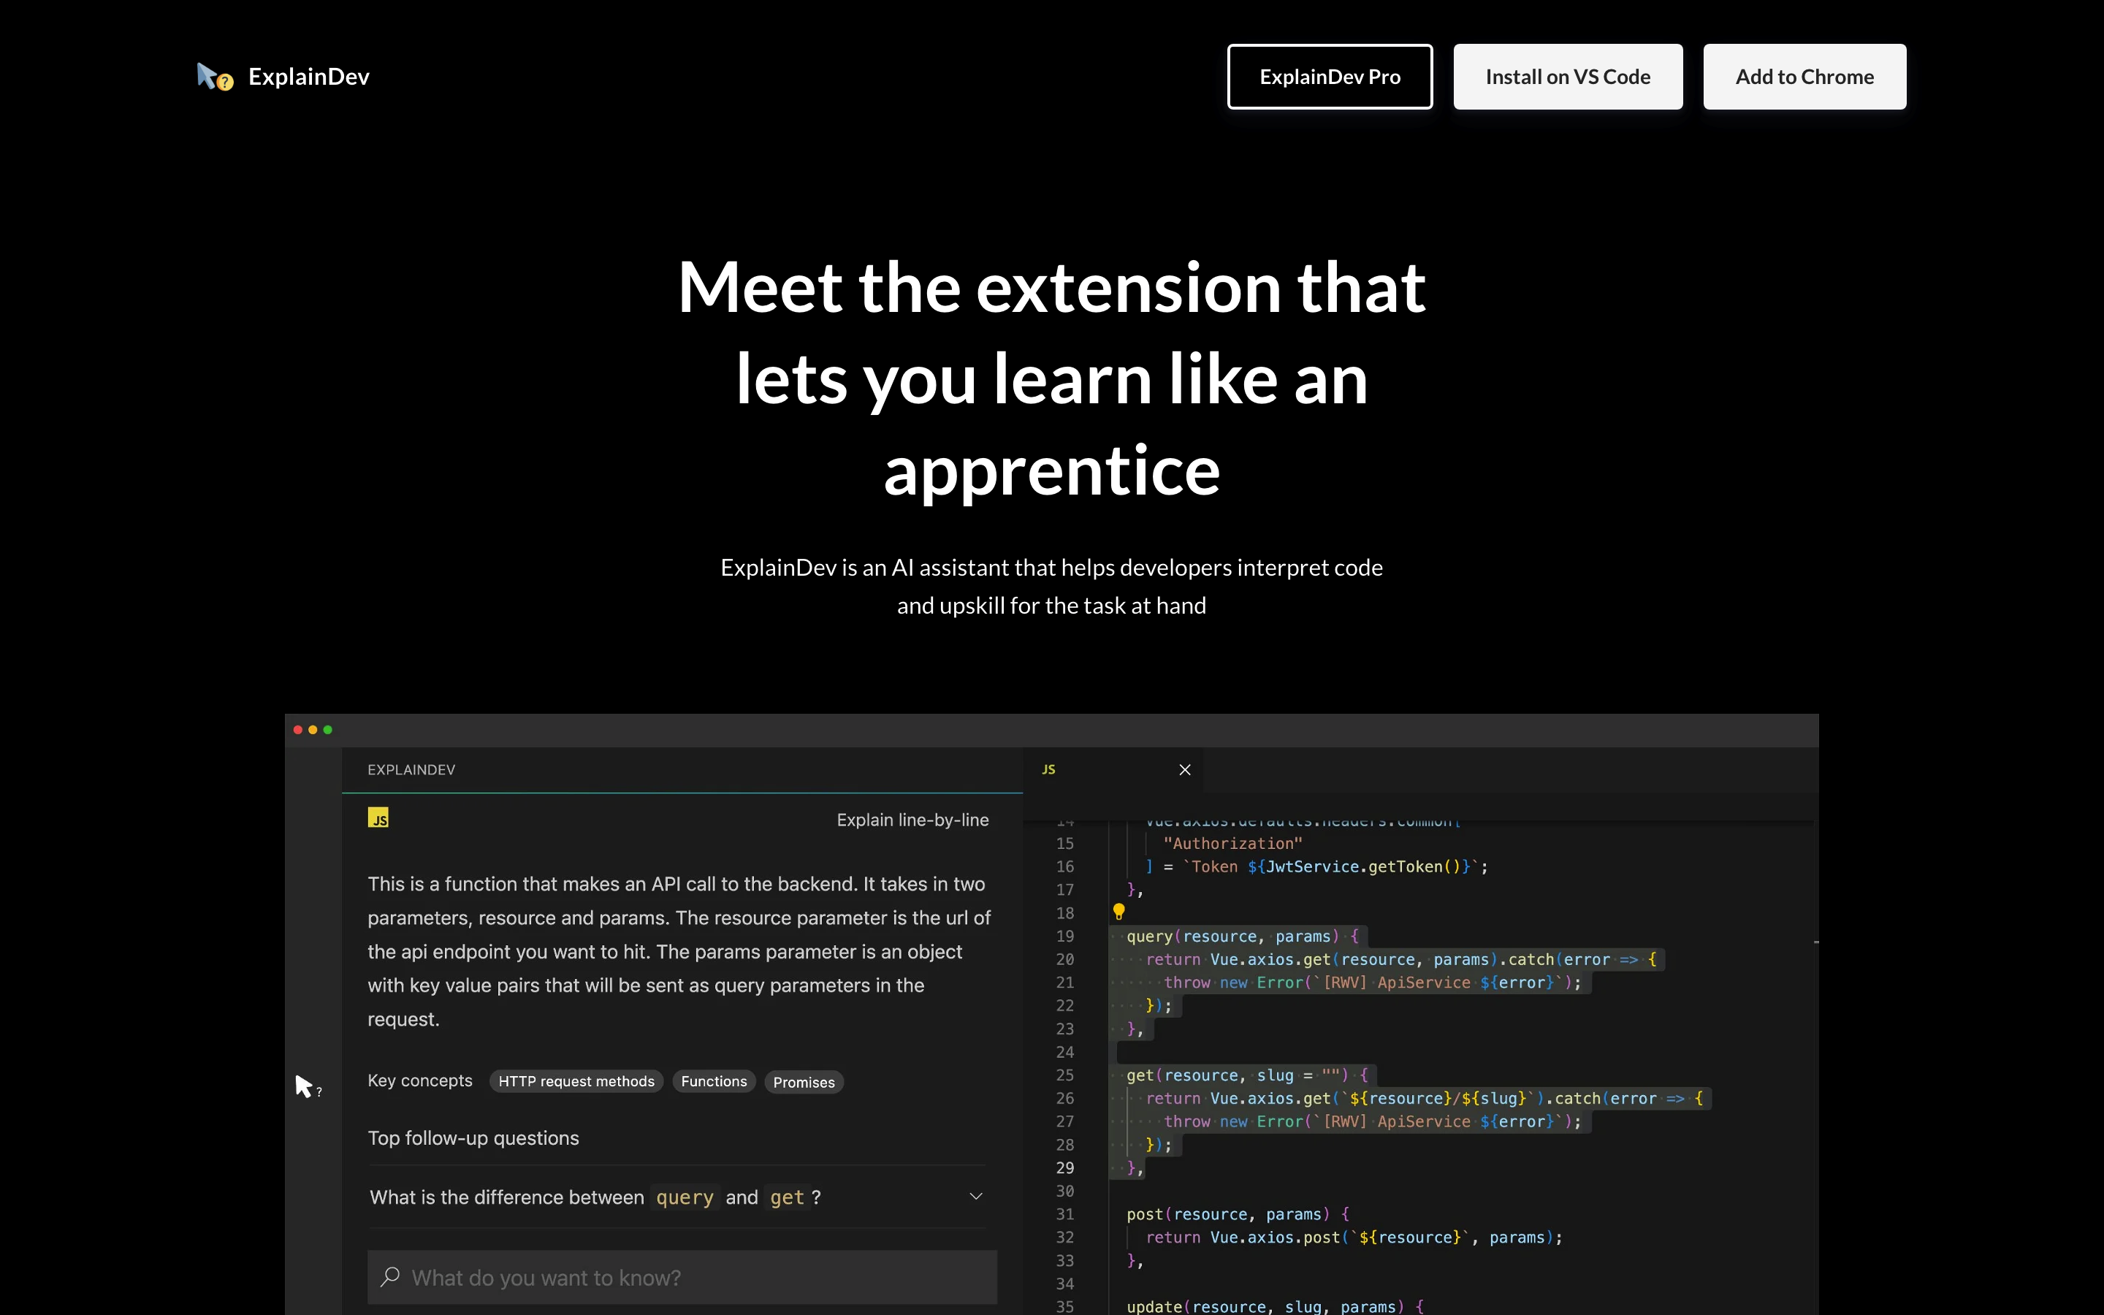Image resolution: width=2104 pixels, height=1315 pixels.
Task: Click the yellow window minimize dot
Action: (313, 730)
